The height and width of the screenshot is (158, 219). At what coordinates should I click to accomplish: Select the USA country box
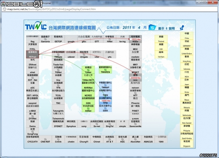(x=161, y=47)
